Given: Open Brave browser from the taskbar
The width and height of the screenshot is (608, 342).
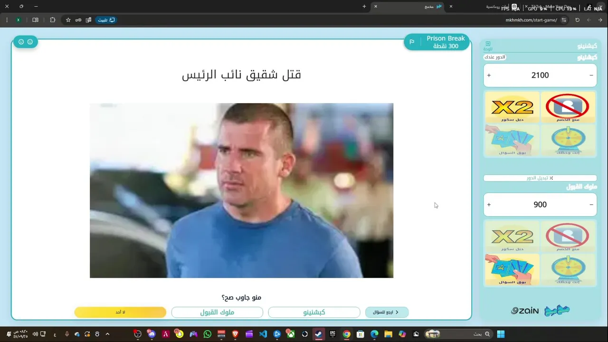Looking at the screenshot, I should 235,334.
